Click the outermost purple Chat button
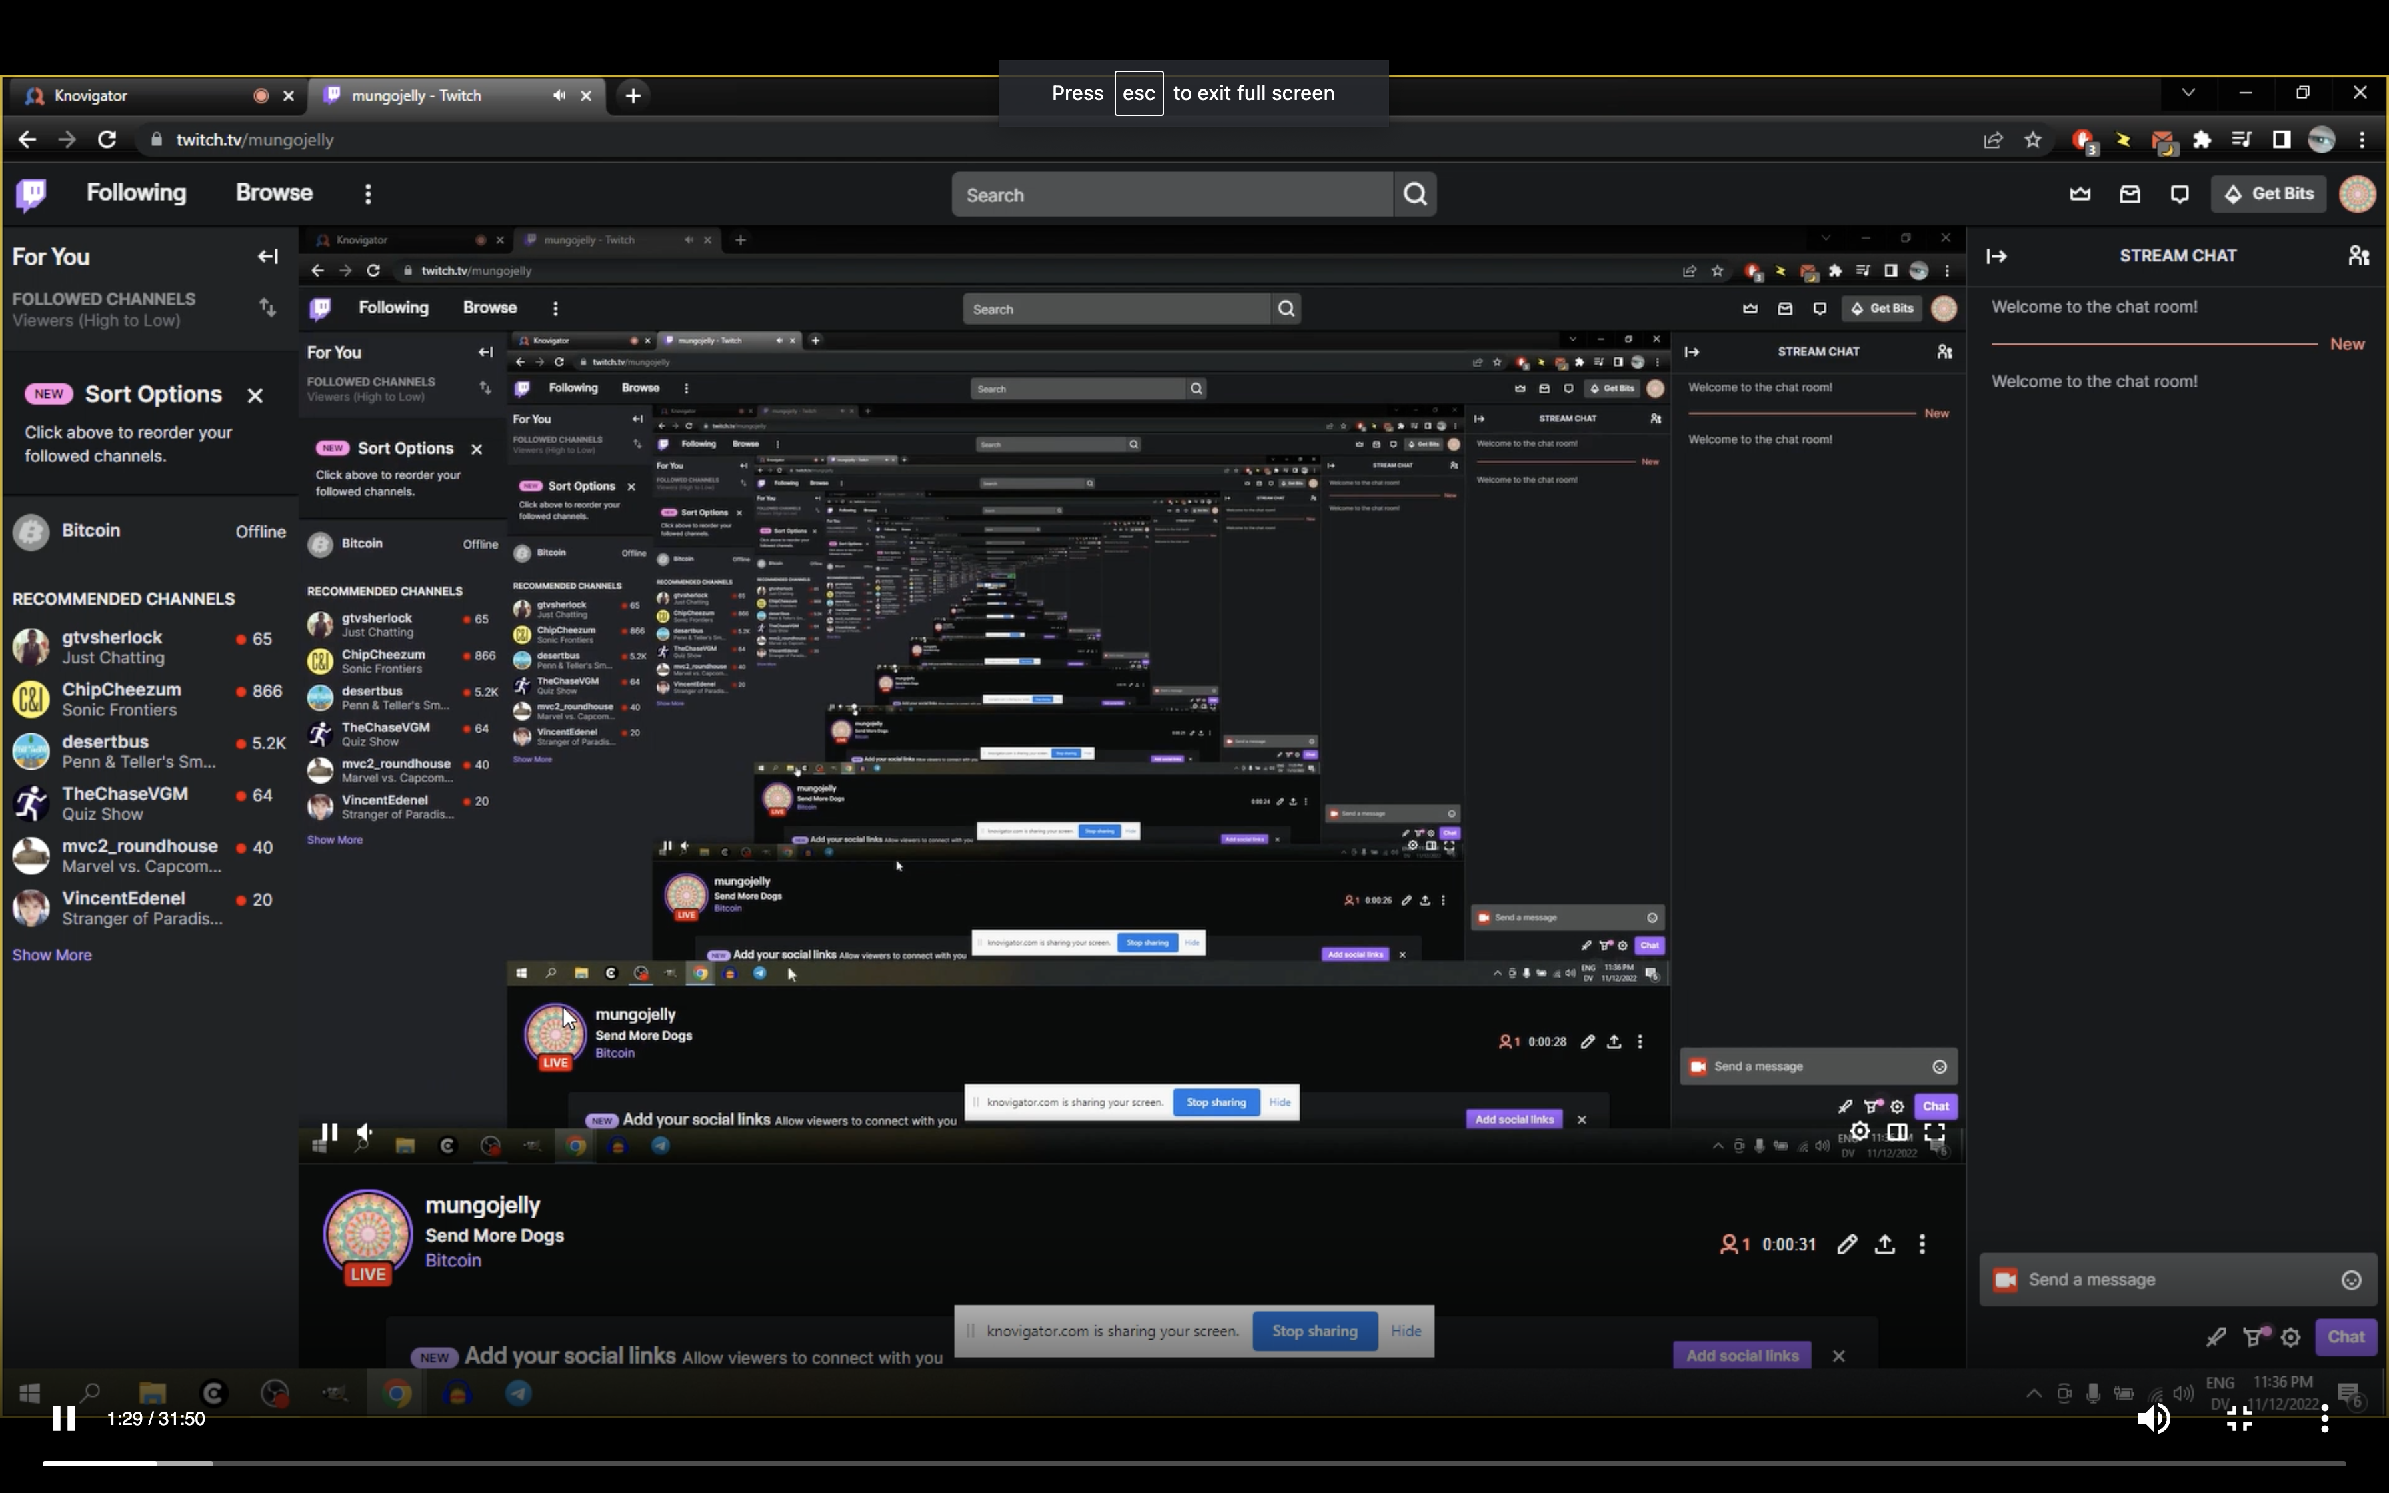This screenshot has width=2389, height=1493. (x=2346, y=1337)
